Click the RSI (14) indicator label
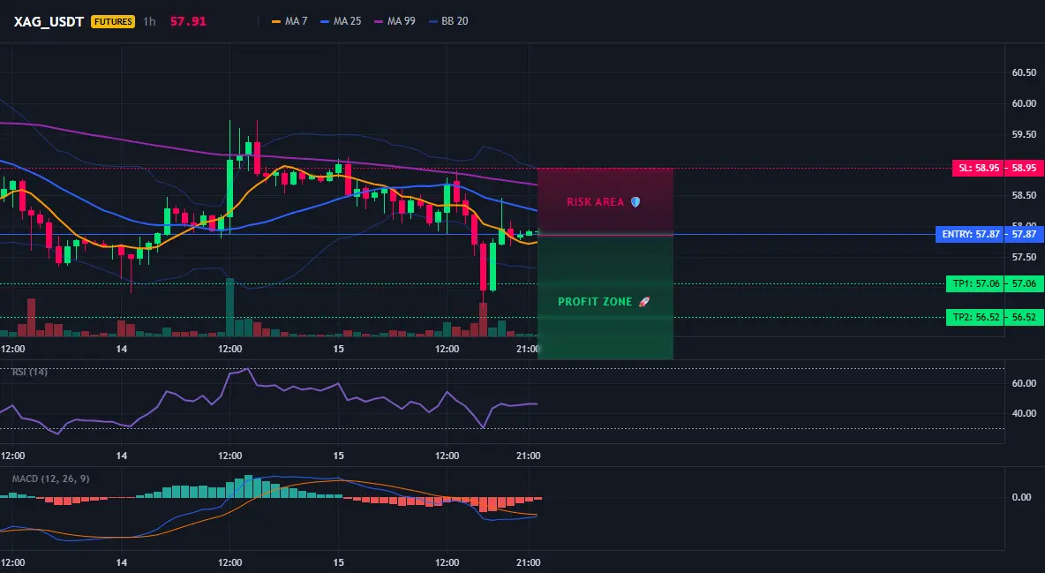This screenshot has width=1045, height=573. 30,372
